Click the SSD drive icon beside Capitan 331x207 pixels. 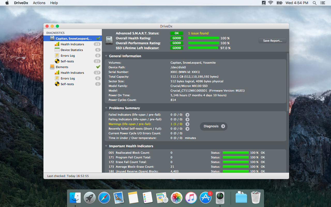point(52,38)
